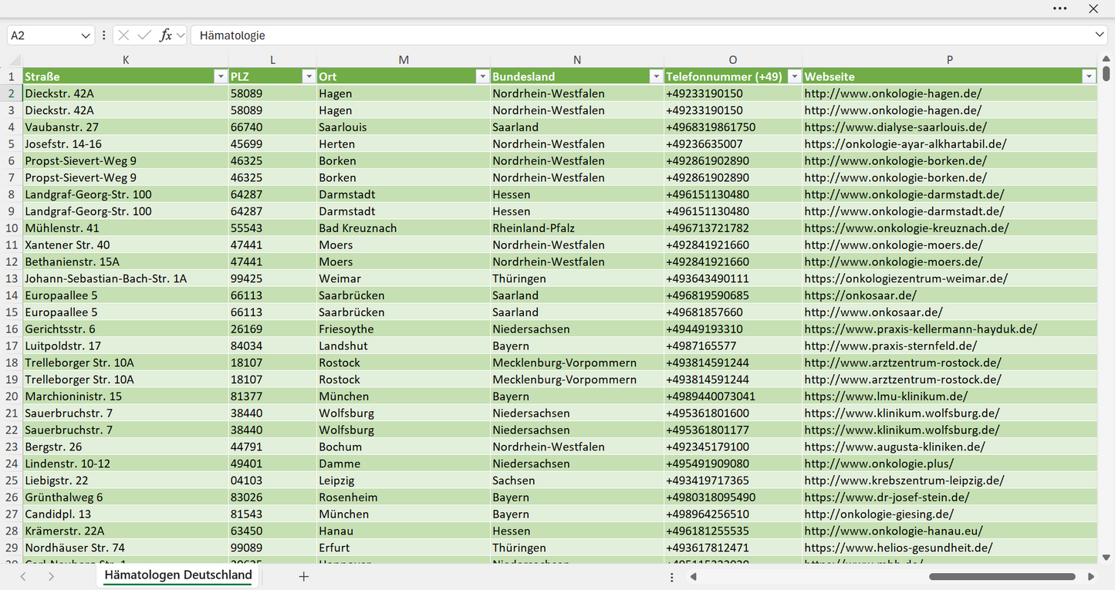This screenshot has width=1115, height=590.
Task: Open Telefonnummer column filter dropdown
Action: [x=794, y=76]
